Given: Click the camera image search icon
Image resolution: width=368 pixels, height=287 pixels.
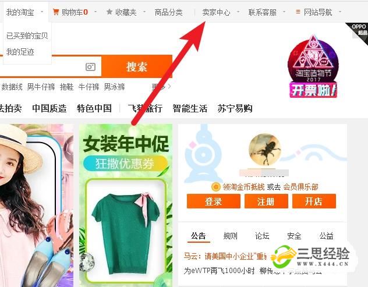Looking at the screenshot, I should 90,67.
